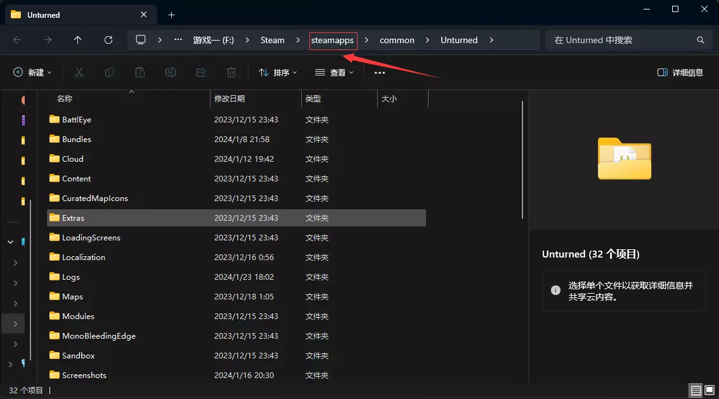Select the Extras folder row
Viewport: 719px width, 399px height.
coord(236,218)
